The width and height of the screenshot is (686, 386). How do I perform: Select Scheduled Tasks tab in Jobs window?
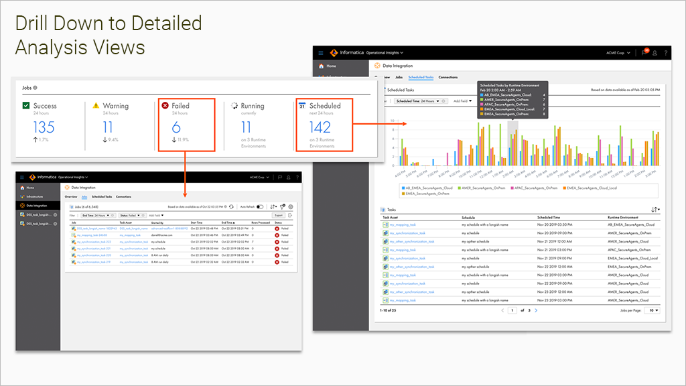[x=102, y=197]
